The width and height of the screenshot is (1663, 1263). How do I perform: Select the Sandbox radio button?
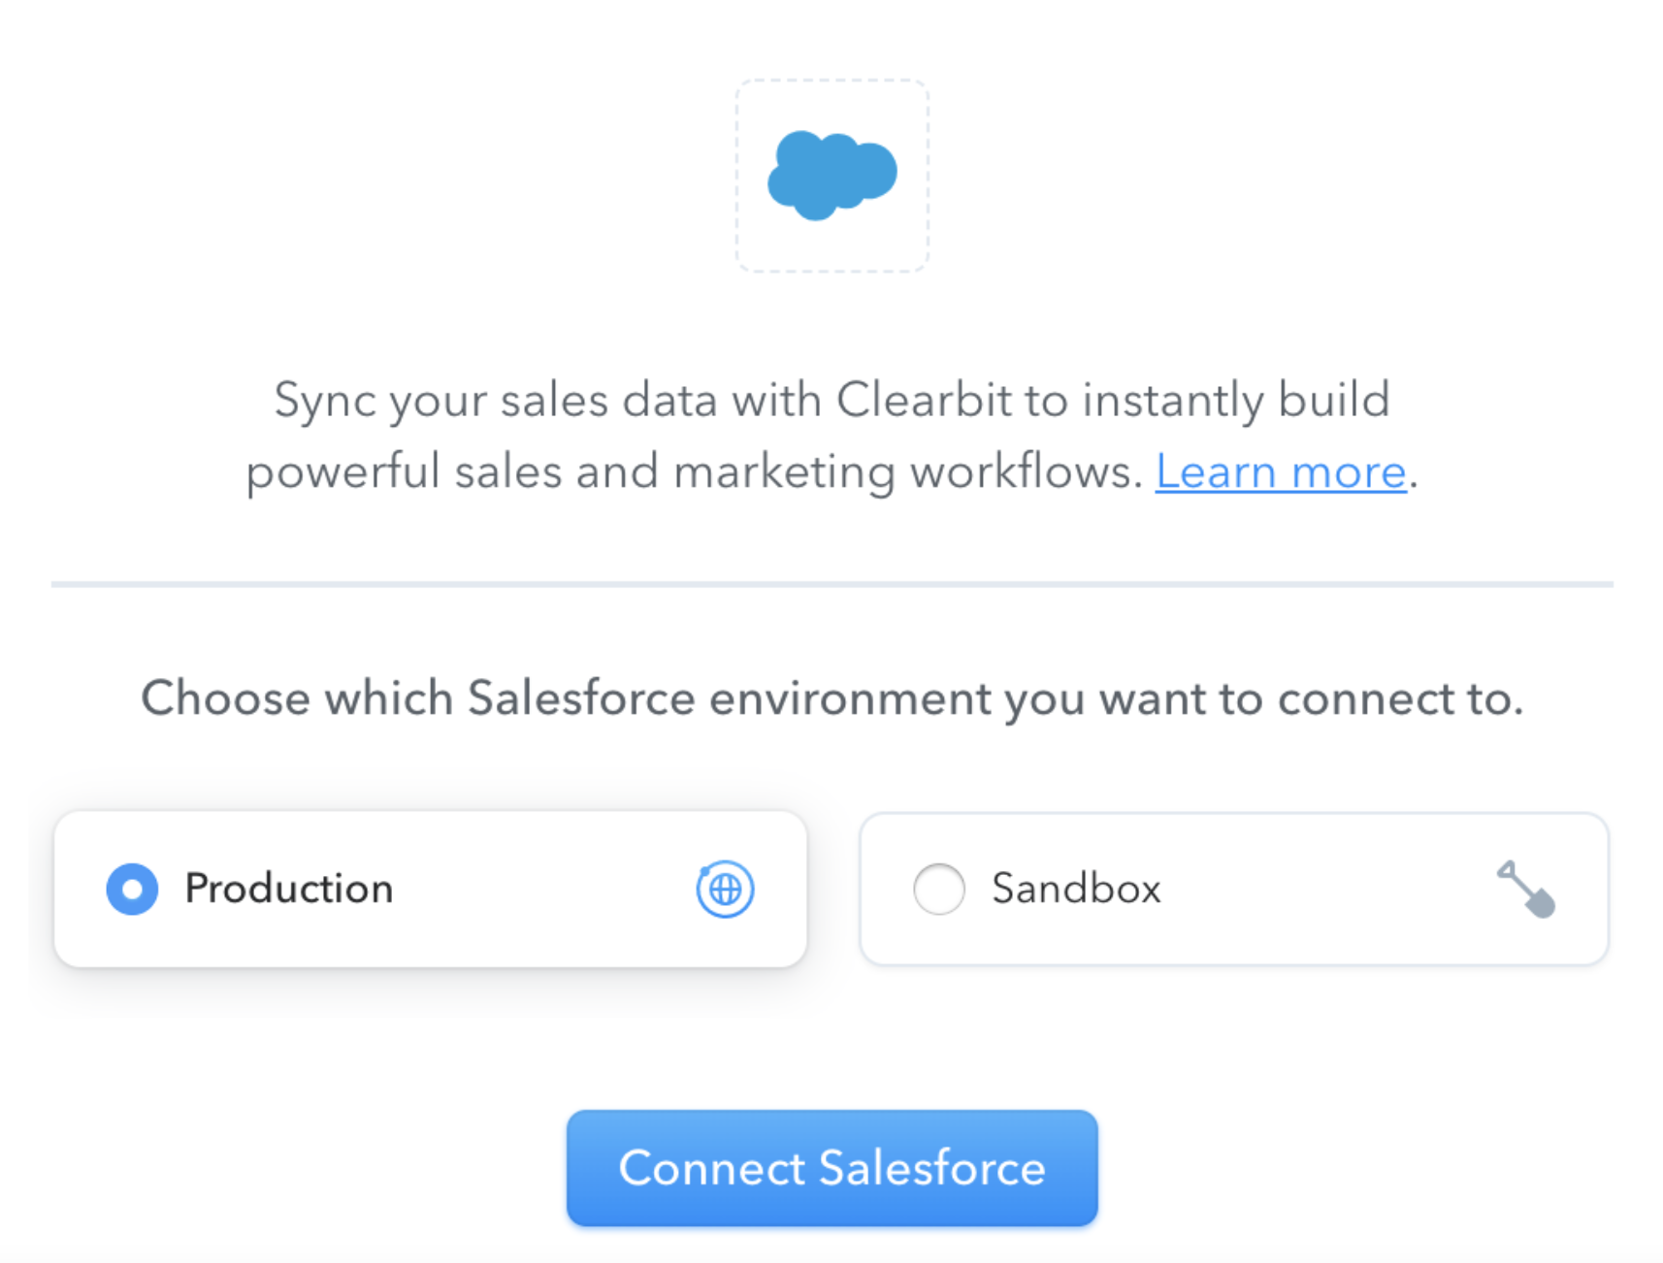939,889
